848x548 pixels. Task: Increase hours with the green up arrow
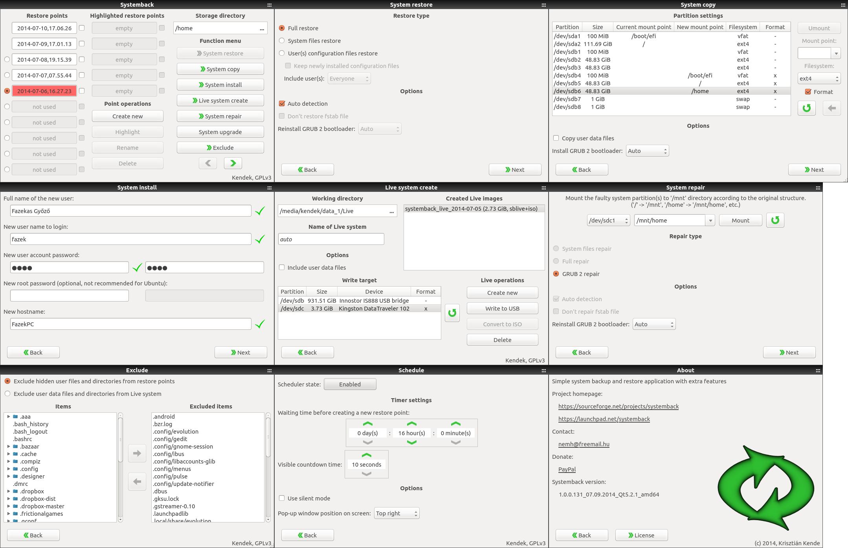click(x=411, y=424)
